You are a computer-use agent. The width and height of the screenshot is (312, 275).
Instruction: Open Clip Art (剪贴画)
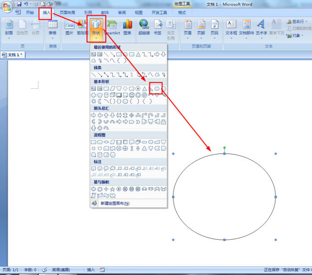pos(82,27)
